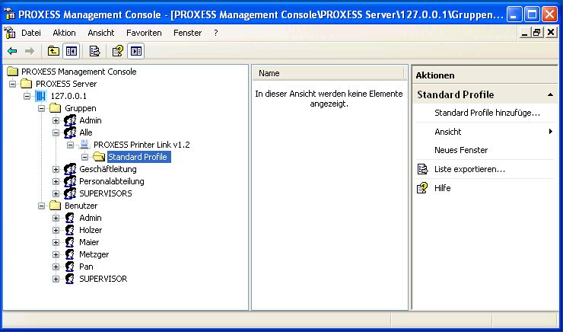Screen dimensions: 563x332
Task: Click the Hilfe icon in Aktionen pane
Action: pos(422,188)
